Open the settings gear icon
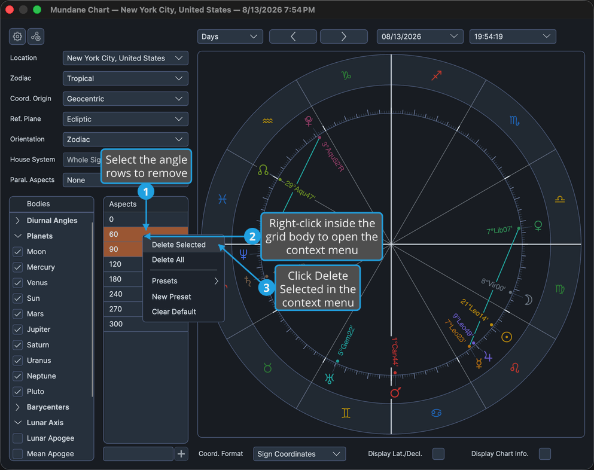The image size is (594, 470). [x=17, y=36]
